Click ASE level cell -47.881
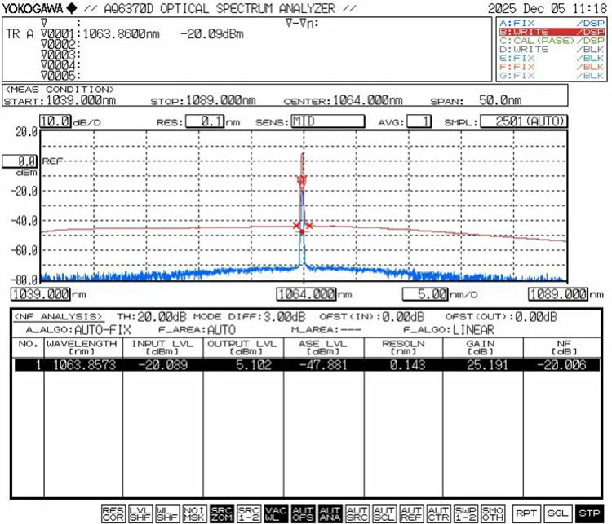This screenshot has width=612, height=524. pyautogui.click(x=324, y=365)
